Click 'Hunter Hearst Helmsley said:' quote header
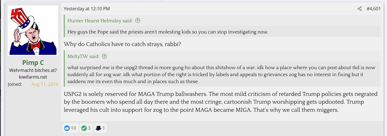This screenshot has height=136, width=387. 100,21
